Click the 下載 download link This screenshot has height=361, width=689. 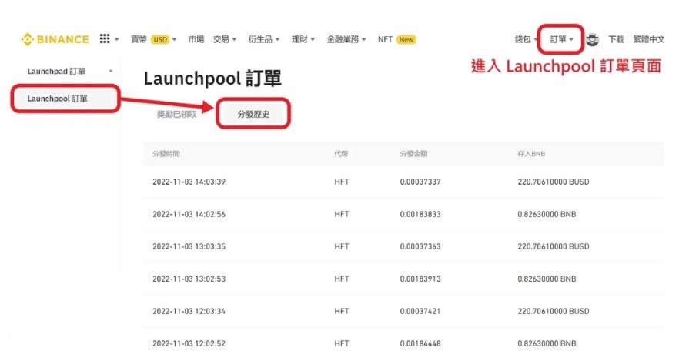click(x=616, y=39)
